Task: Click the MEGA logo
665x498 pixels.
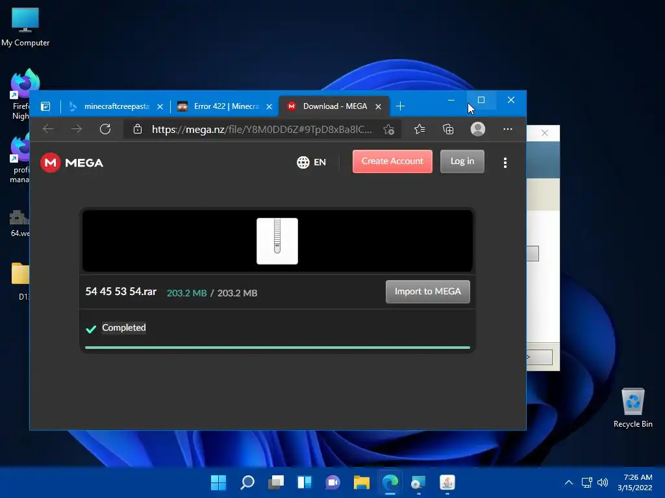Action: (x=71, y=163)
